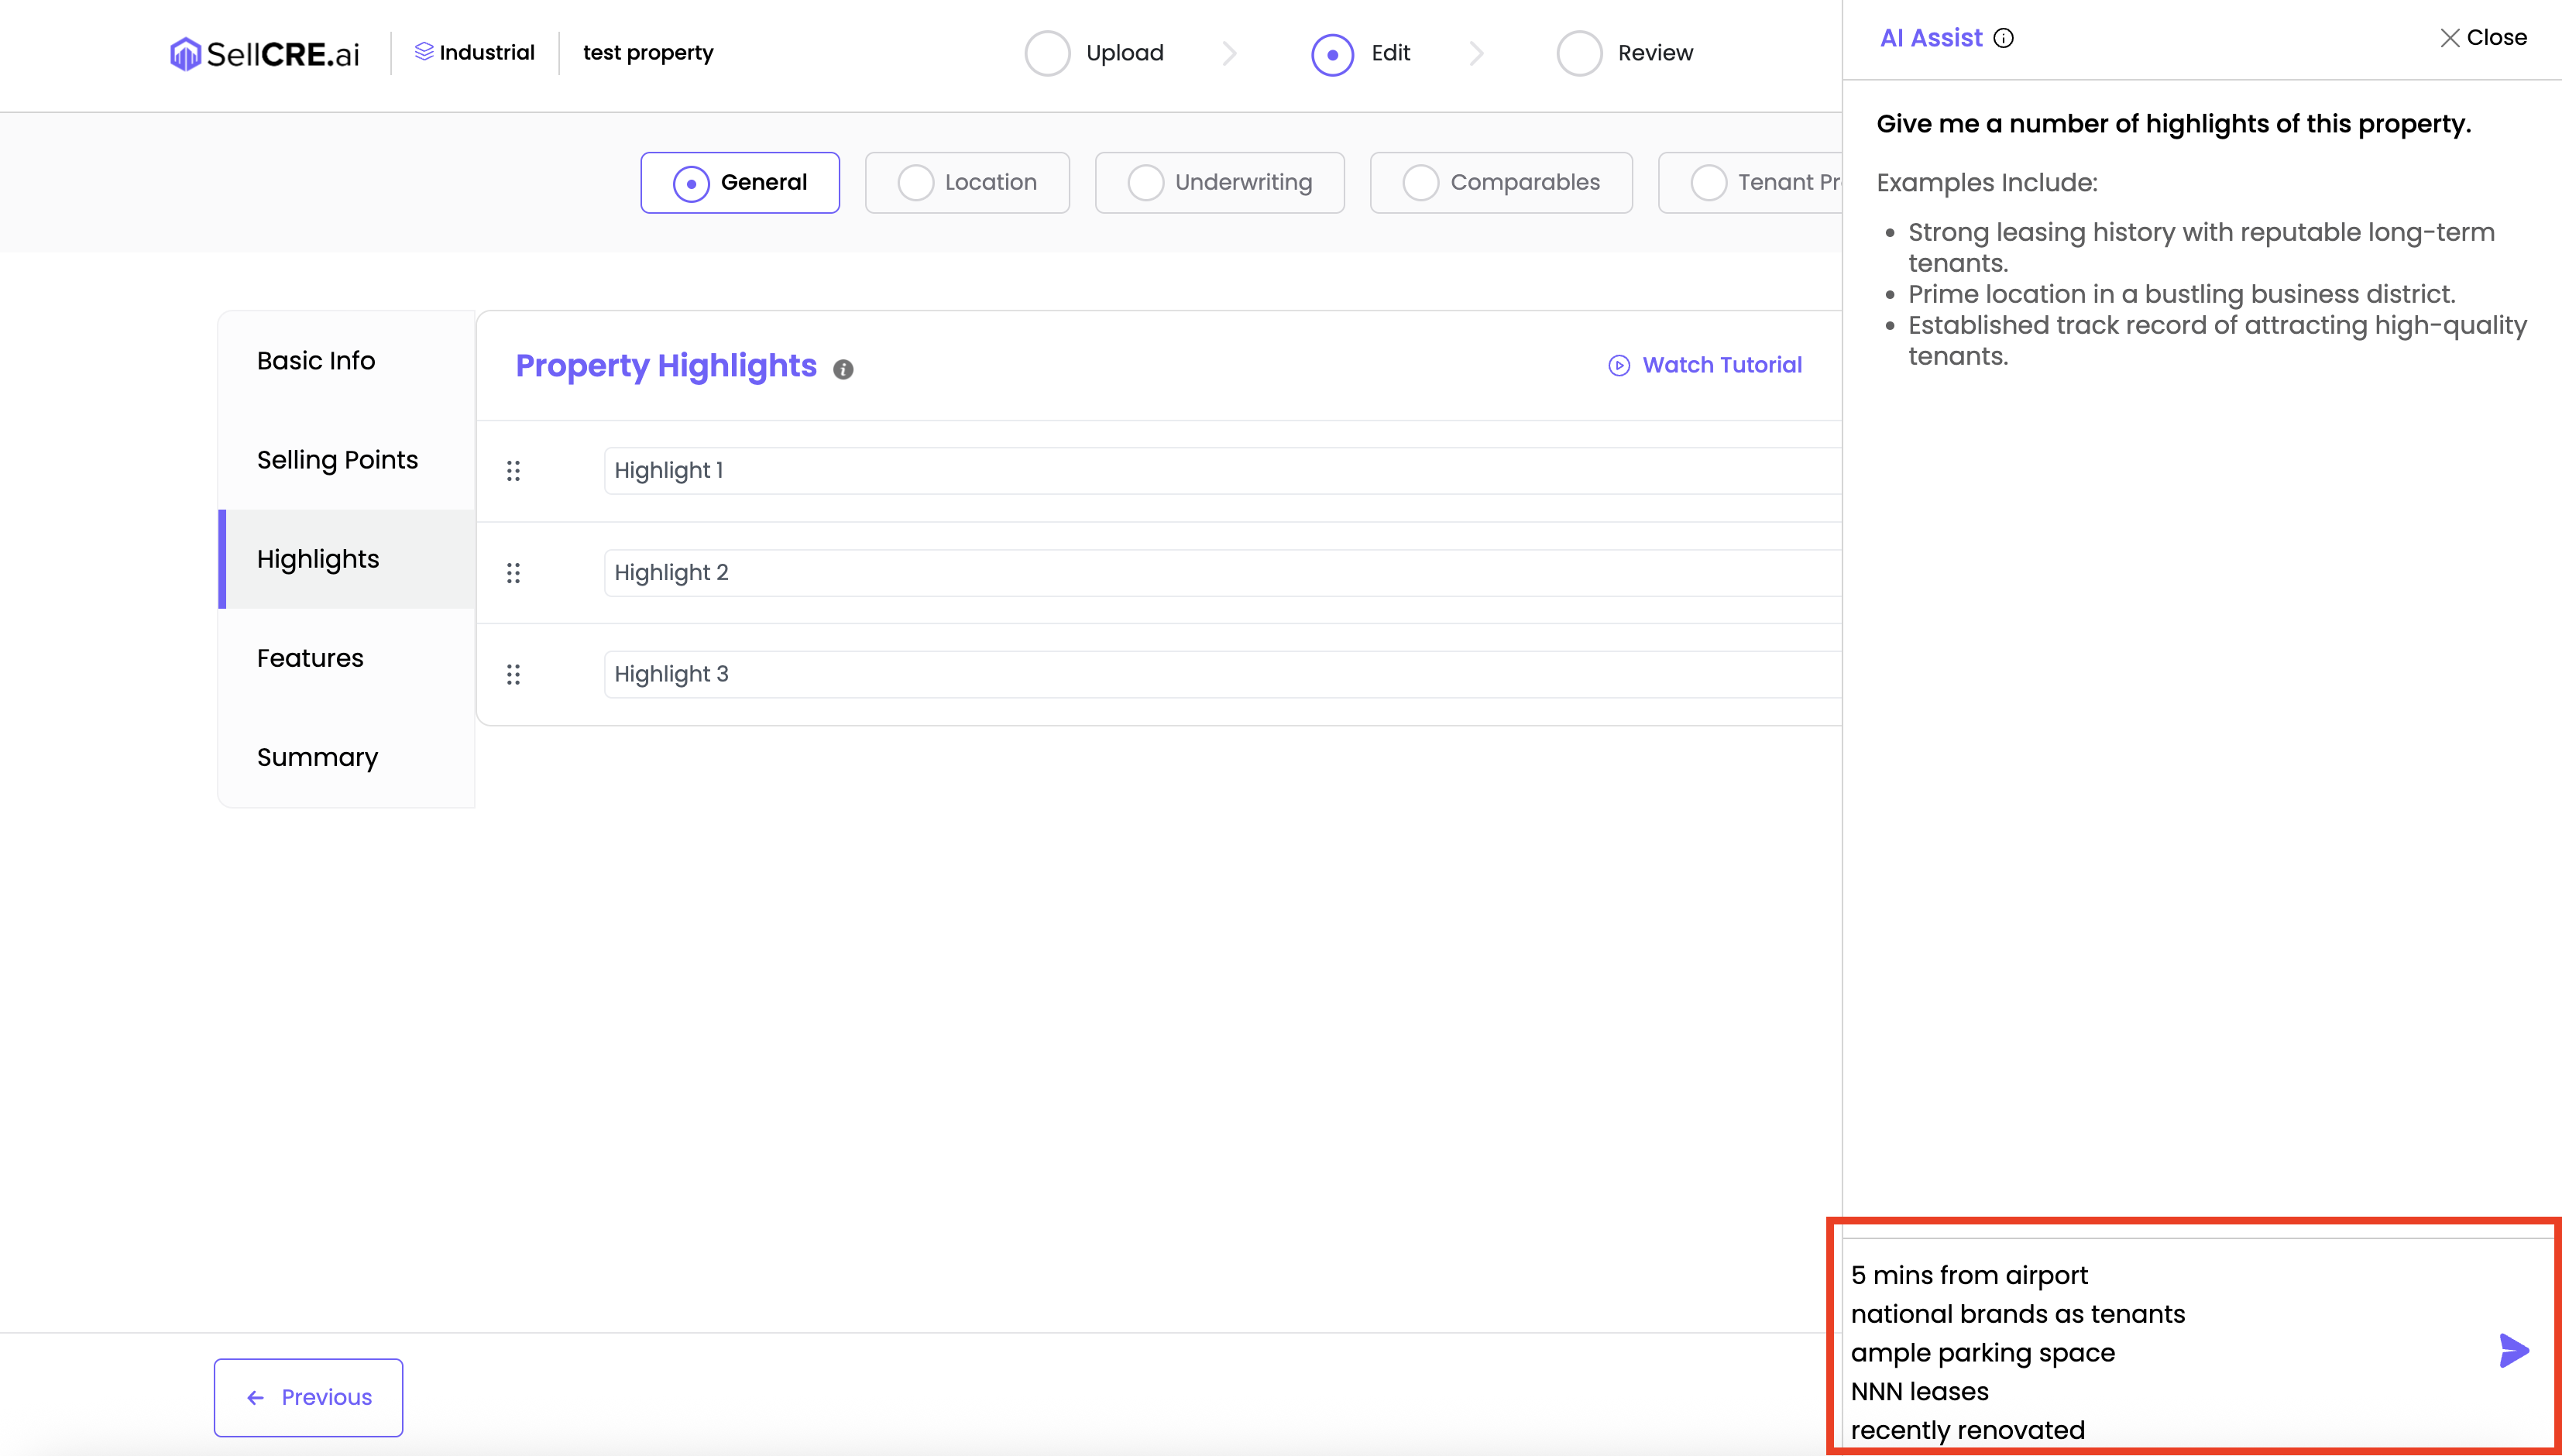This screenshot has height=1456, width=2562.
Task: Click the AI Assist info icon
Action: click(2003, 38)
